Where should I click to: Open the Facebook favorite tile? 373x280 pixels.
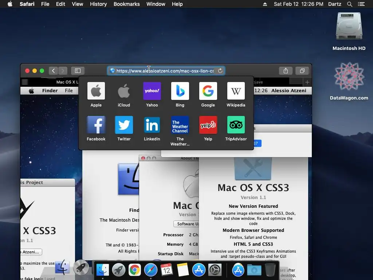[x=96, y=129]
